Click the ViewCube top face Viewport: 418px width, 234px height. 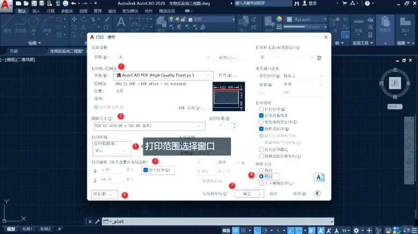point(395,83)
